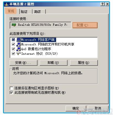
Task: Click the 安装(N)... button
Action: click(23, 63)
